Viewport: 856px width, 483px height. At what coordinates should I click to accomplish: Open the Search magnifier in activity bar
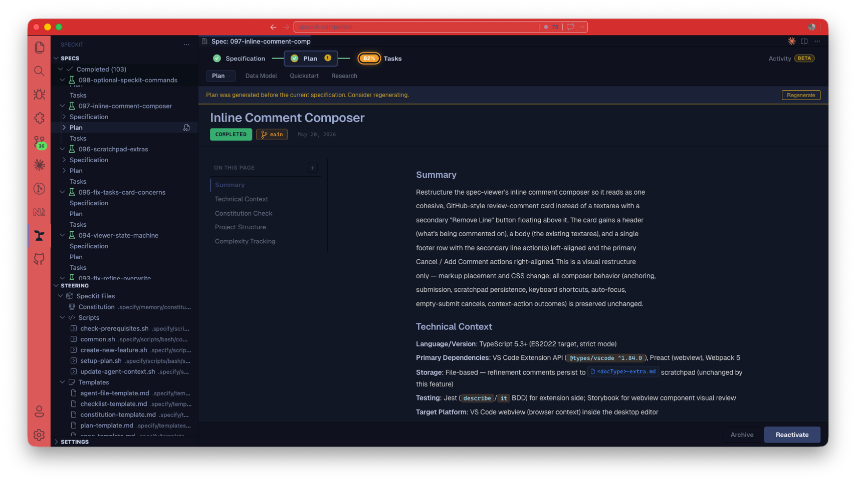[x=39, y=71]
